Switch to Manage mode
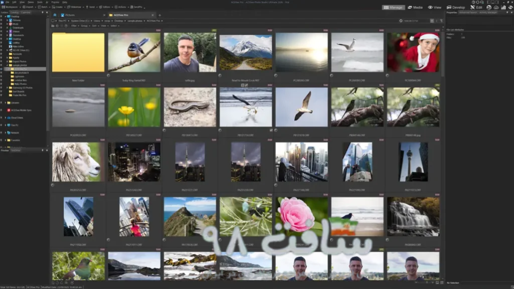 (393, 7)
